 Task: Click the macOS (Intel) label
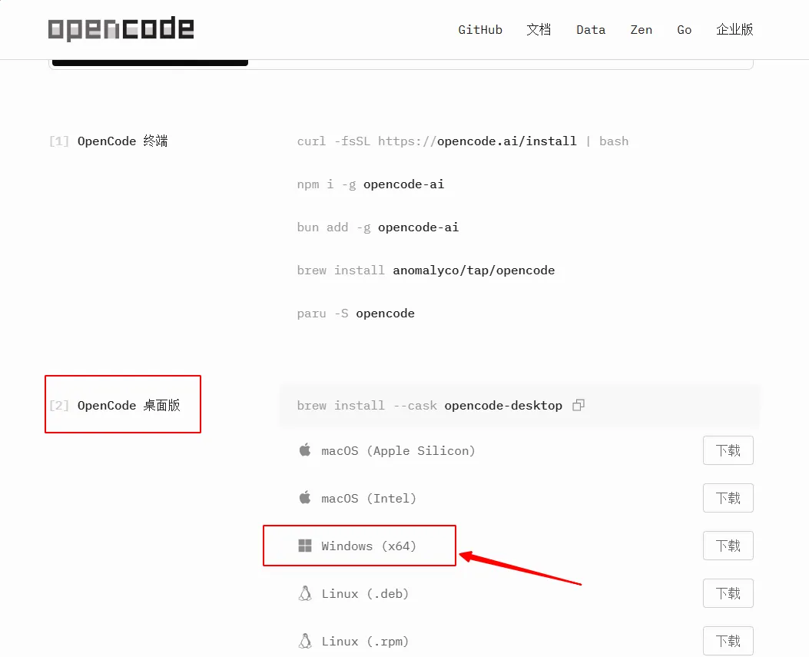tap(368, 498)
